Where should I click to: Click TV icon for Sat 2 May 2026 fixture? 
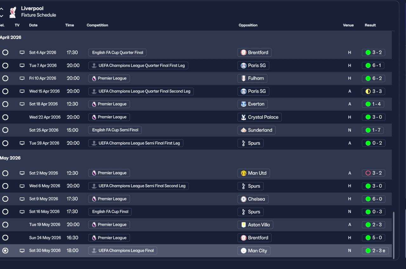[x=22, y=173]
